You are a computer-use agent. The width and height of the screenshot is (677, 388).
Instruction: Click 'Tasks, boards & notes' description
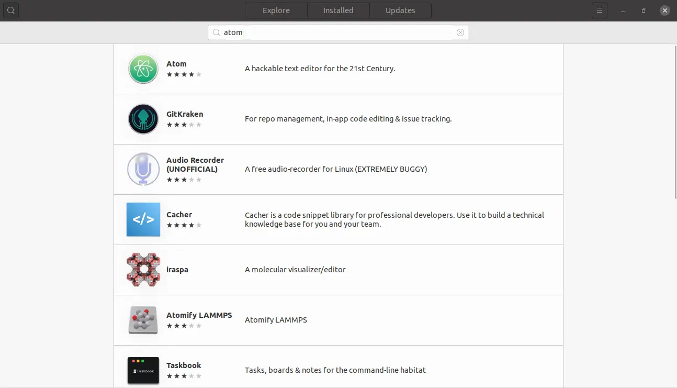[x=335, y=370]
